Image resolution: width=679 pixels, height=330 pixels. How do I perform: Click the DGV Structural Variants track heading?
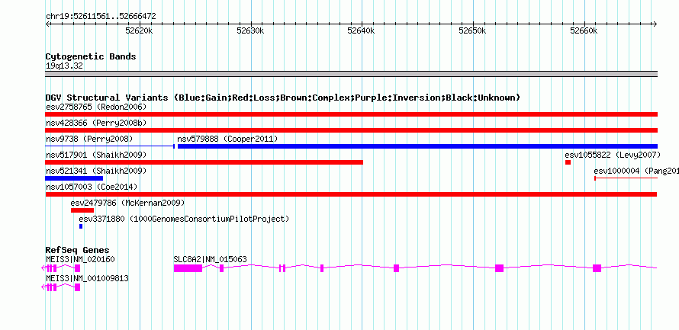pyautogui.click(x=283, y=98)
